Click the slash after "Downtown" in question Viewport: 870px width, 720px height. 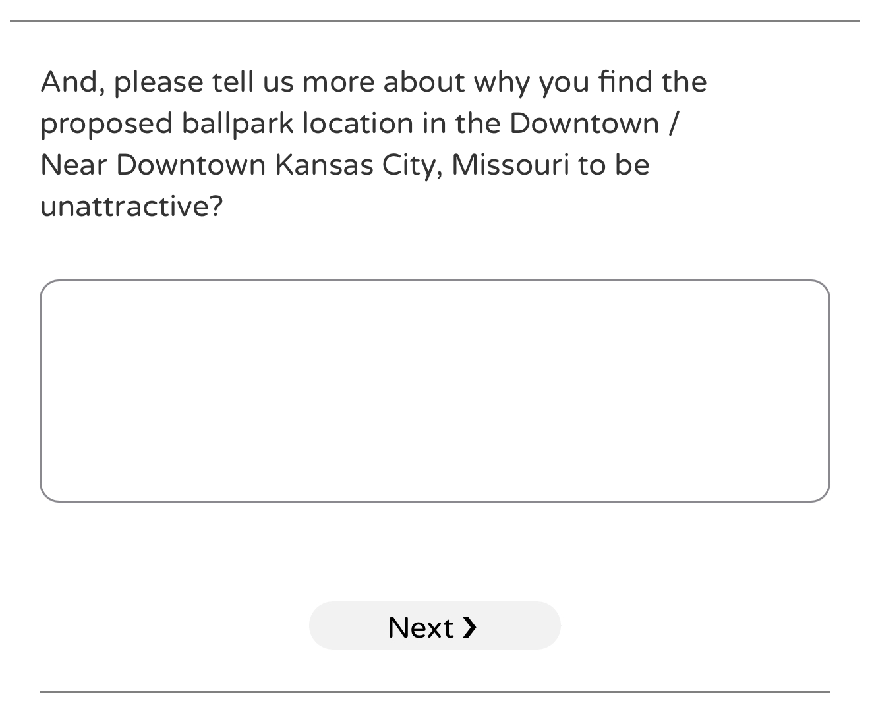point(672,123)
